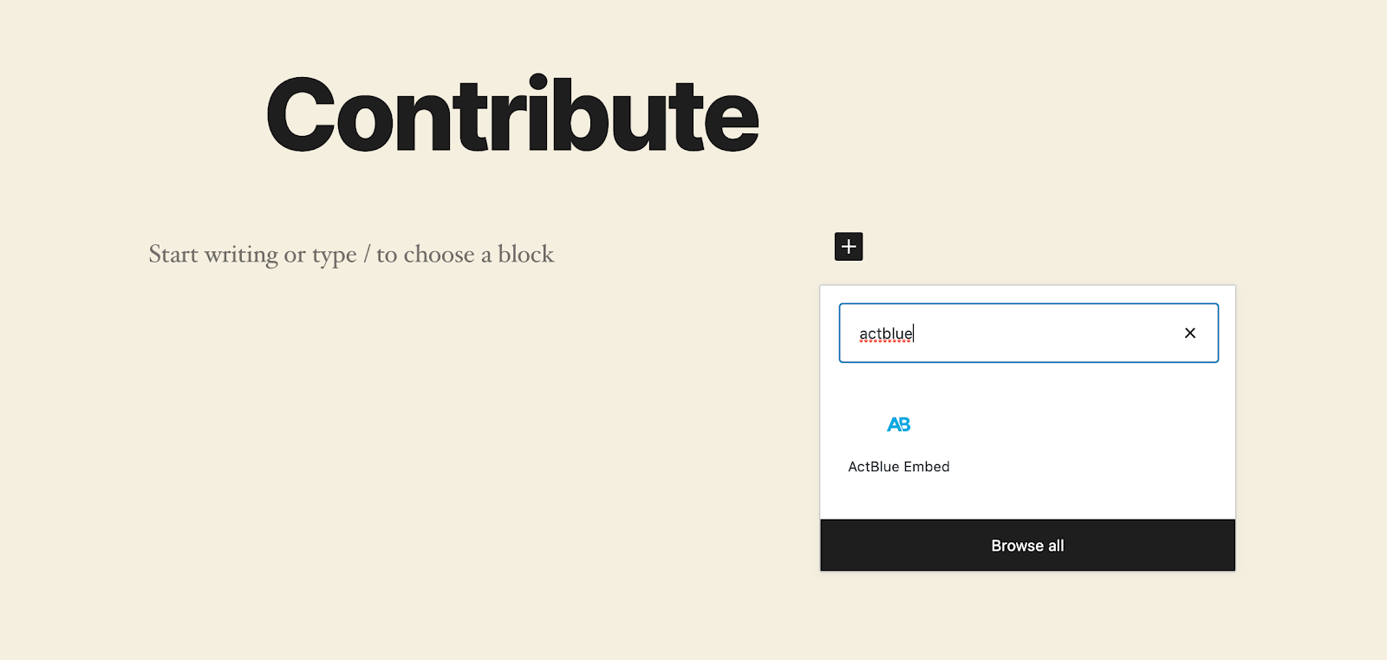Insert the ActBlue Embed block
Image resolution: width=1387 pixels, height=660 pixels.
tap(899, 443)
